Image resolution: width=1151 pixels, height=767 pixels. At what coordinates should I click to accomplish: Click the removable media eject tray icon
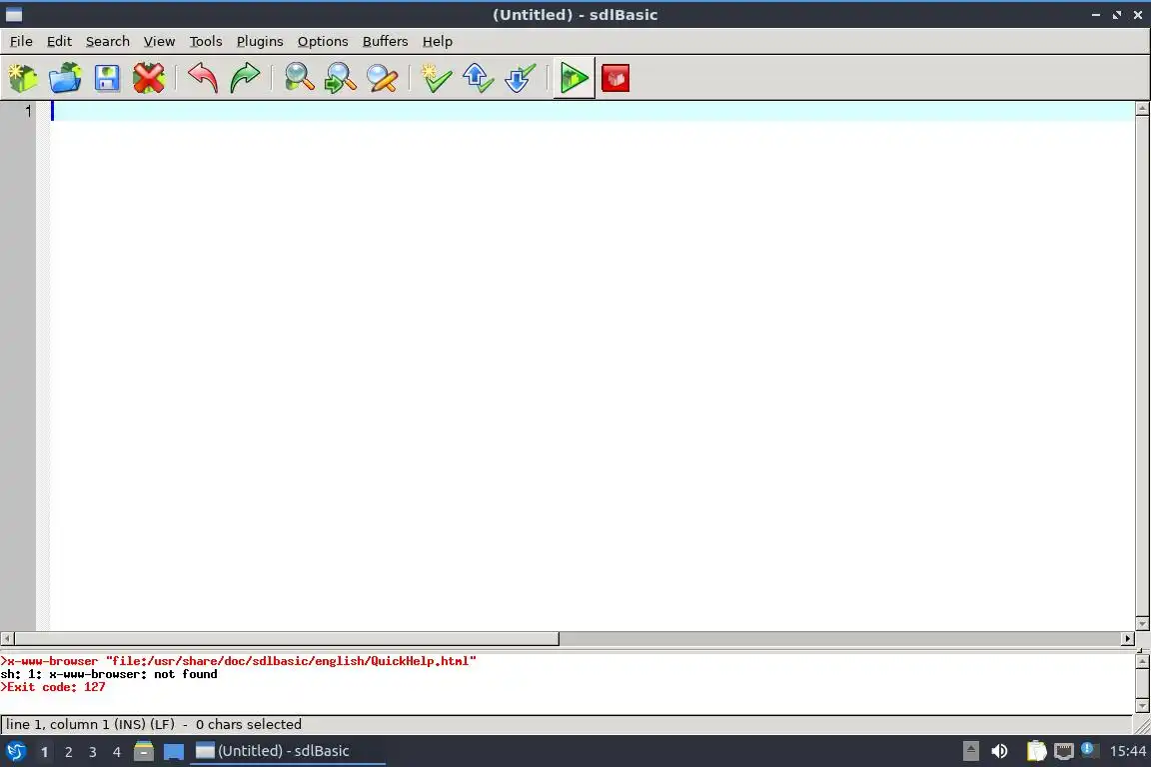pos(970,751)
